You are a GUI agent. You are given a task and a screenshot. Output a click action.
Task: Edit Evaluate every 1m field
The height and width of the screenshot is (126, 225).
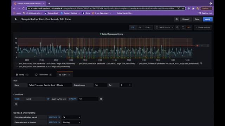100,85
